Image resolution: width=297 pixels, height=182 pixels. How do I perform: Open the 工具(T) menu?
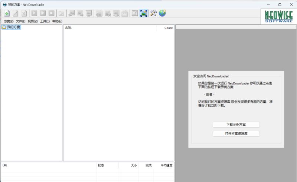[x=45, y=21]
